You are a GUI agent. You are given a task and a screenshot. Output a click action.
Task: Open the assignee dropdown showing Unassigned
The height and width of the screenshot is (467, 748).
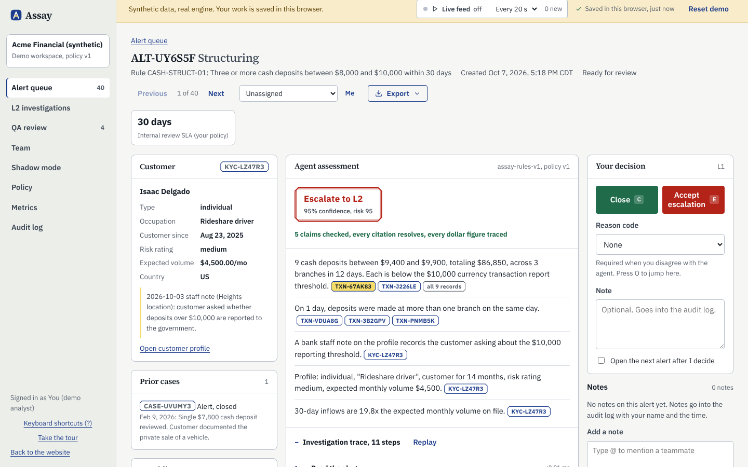(x=288, y=93)
